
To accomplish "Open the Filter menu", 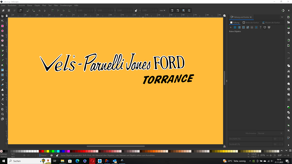I will coord(56,5).
